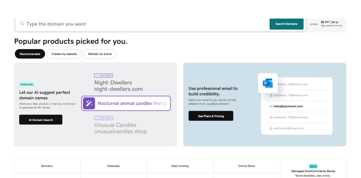Click the AVAILABLE badge above Unusual Candles
The width and height of the screenshot is (361, 178).
[x=104, y=118]
